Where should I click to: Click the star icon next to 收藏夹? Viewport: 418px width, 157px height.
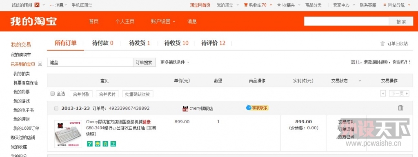click(x=279, y=5)
